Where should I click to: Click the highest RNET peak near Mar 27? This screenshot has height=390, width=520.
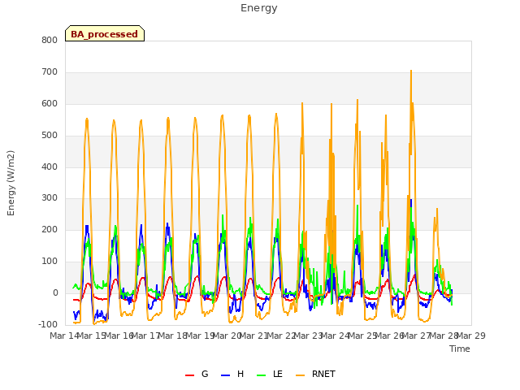(411, 71)
